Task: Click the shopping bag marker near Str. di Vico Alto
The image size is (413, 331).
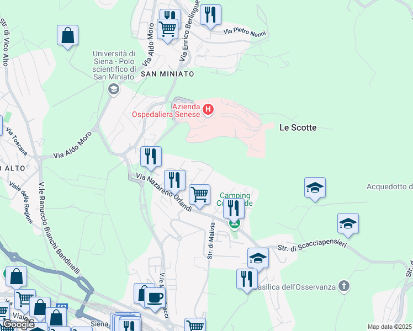Action: (x=68, y=36)
